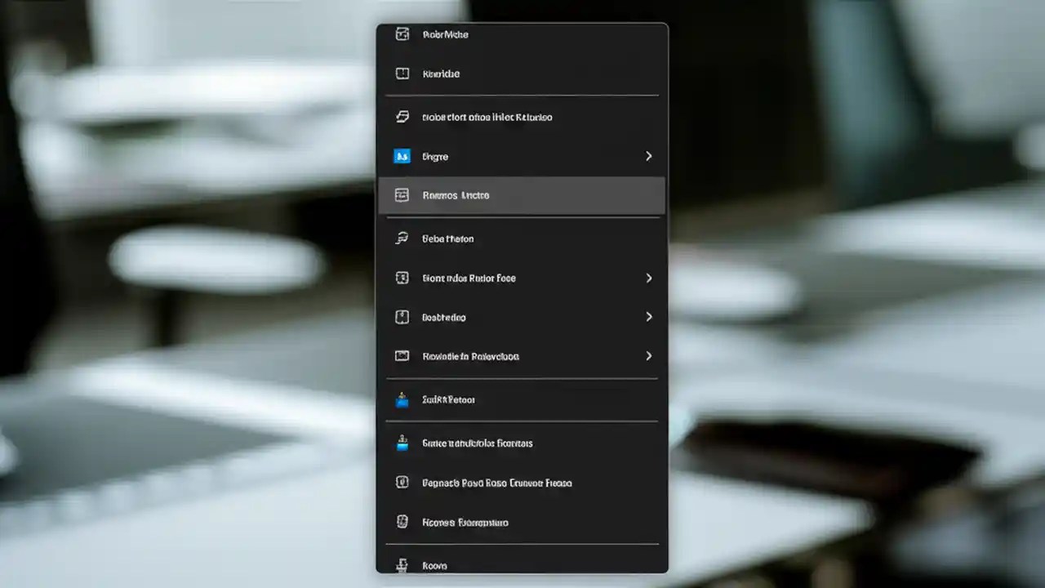1045x588 pixels.
Task: Click the trash-can icon on the bottommost row
Action: 402,565
